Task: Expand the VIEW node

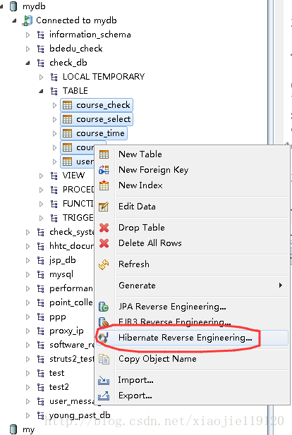Action: 41,176
